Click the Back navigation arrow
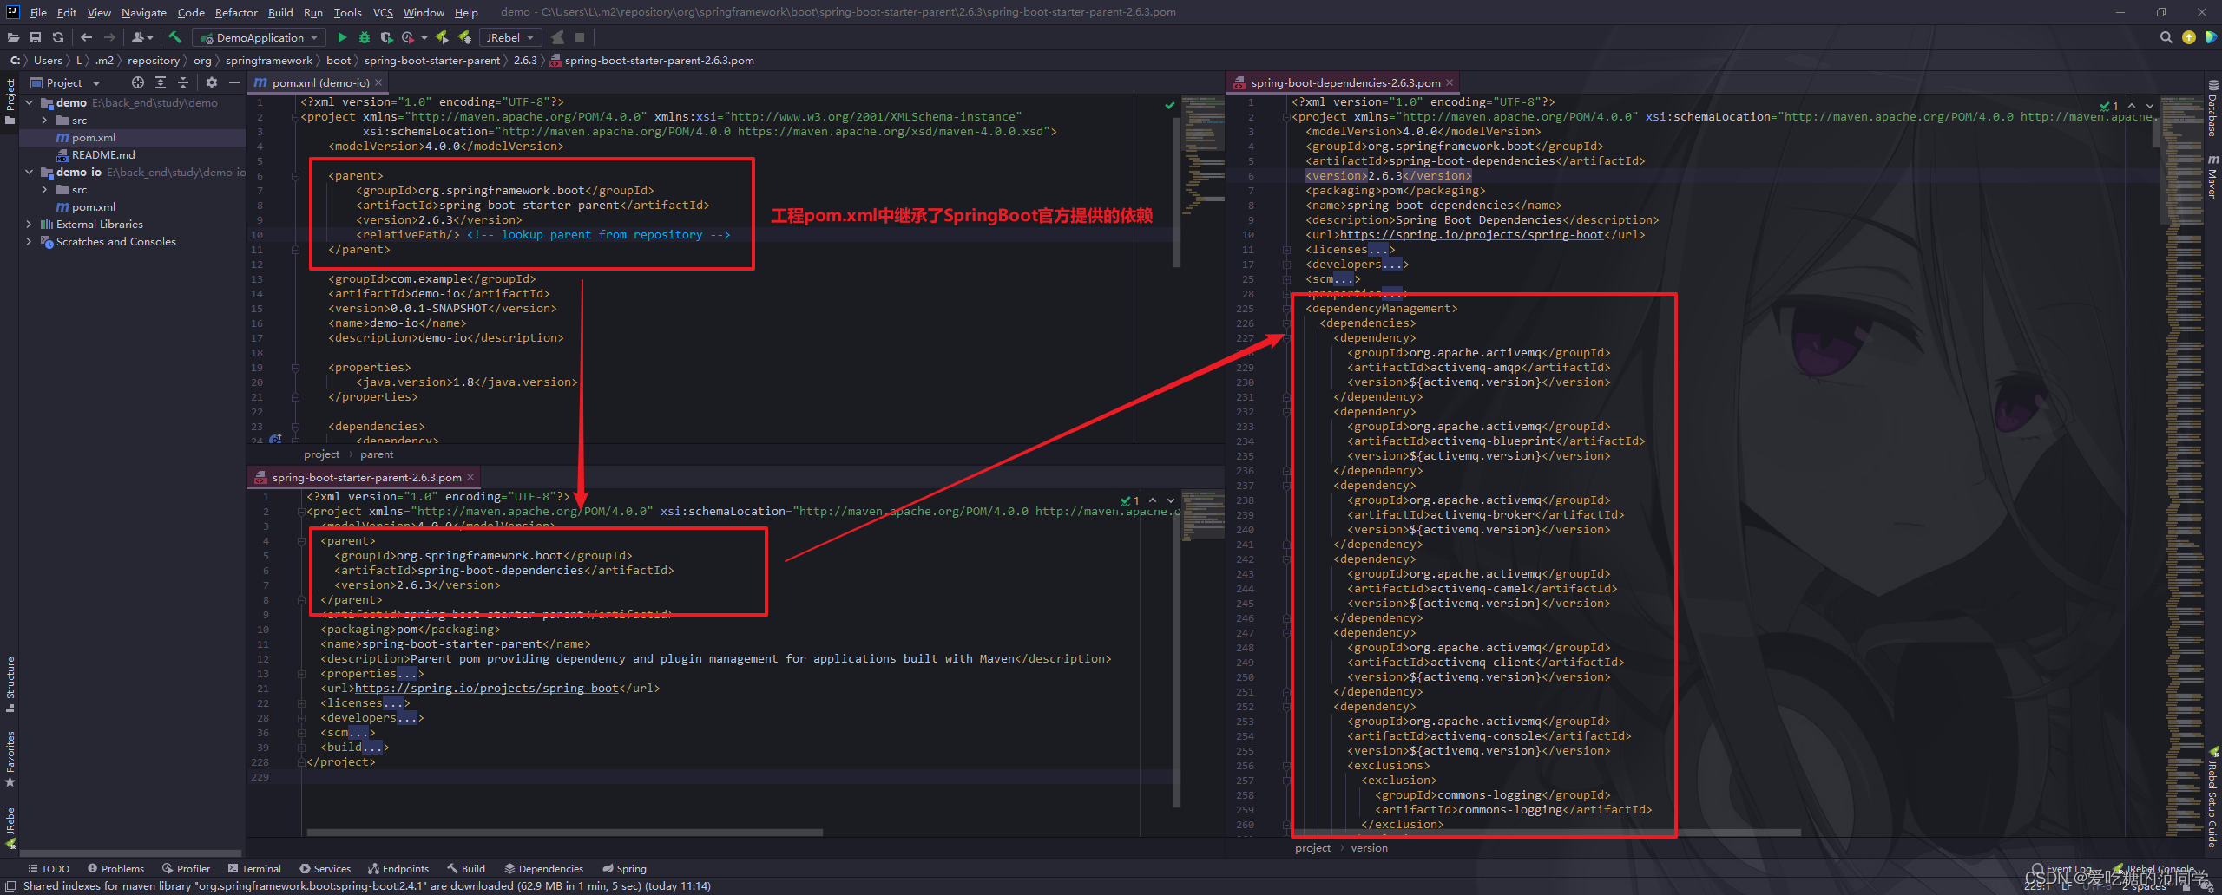 point(86,37)
